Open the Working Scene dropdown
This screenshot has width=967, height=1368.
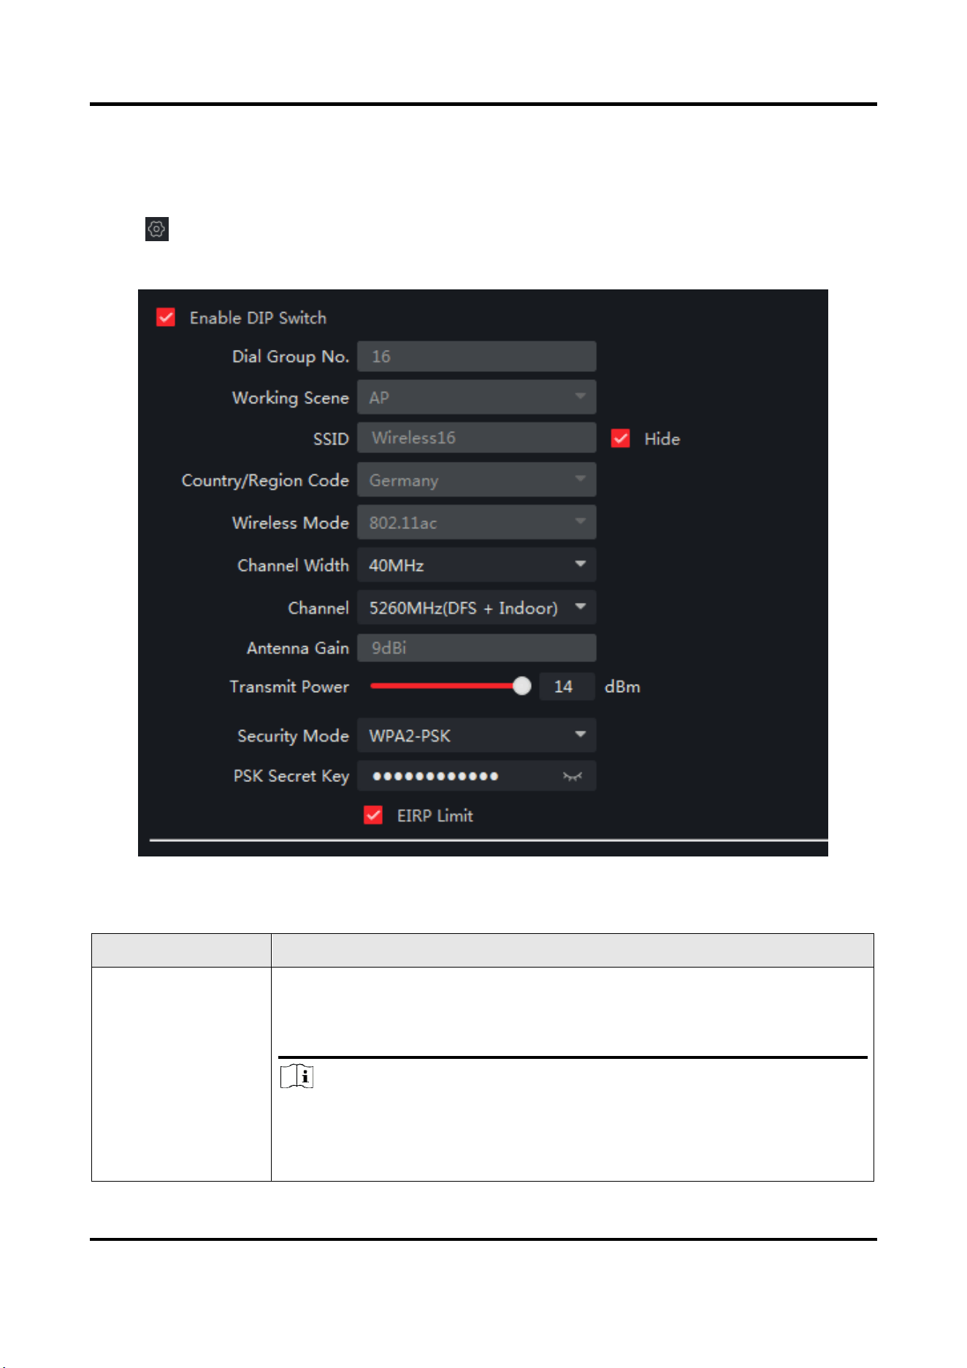(476, 397)
